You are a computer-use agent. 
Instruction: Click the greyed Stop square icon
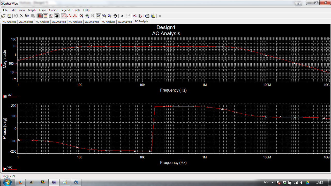pos(160,16)
